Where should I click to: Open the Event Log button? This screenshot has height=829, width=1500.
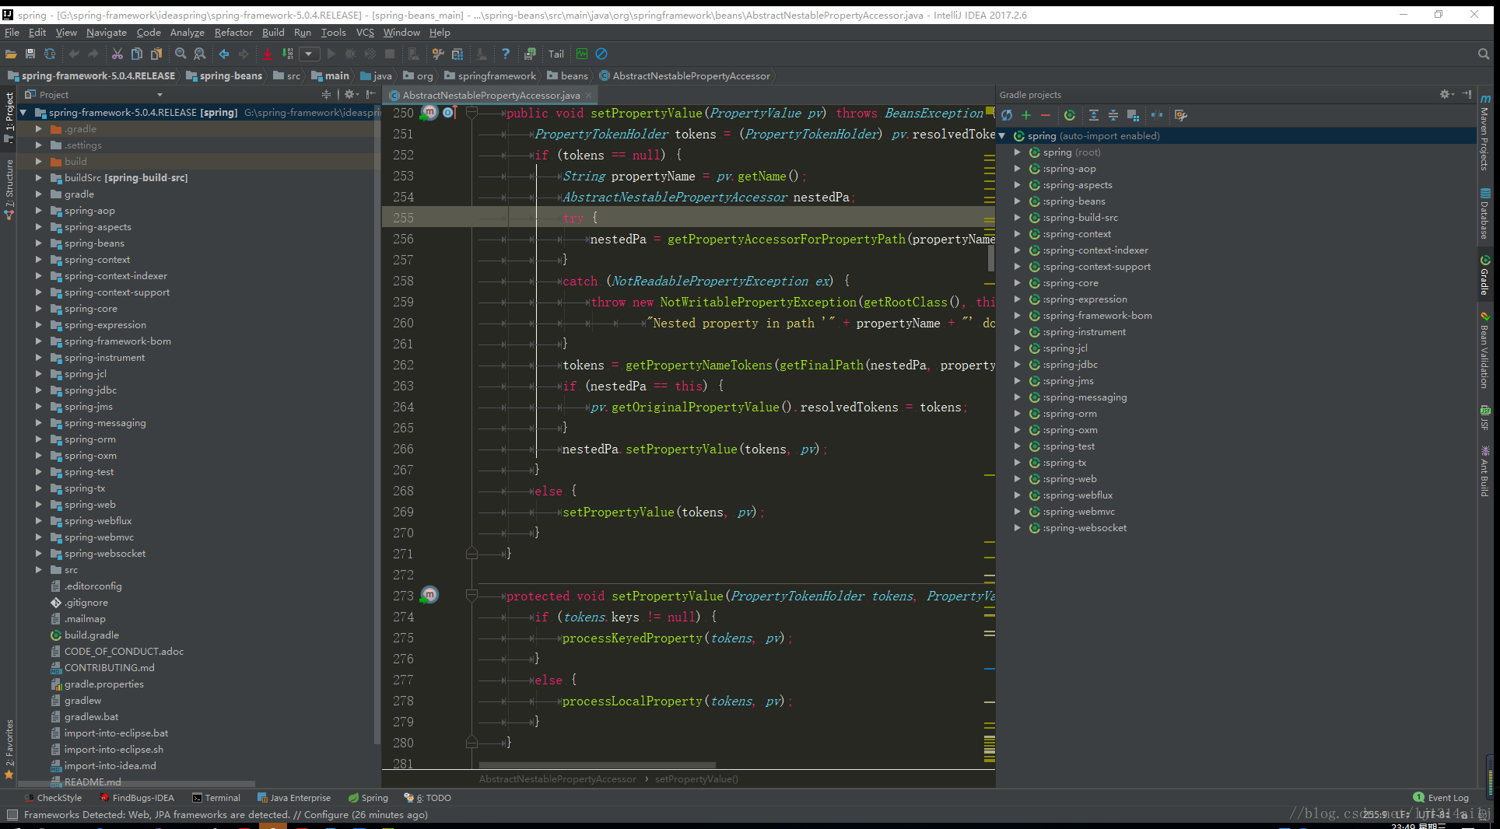pyautogui.click(x=1440, y=798)
